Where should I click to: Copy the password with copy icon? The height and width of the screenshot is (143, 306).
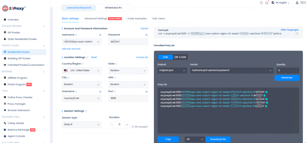(146, 35)
